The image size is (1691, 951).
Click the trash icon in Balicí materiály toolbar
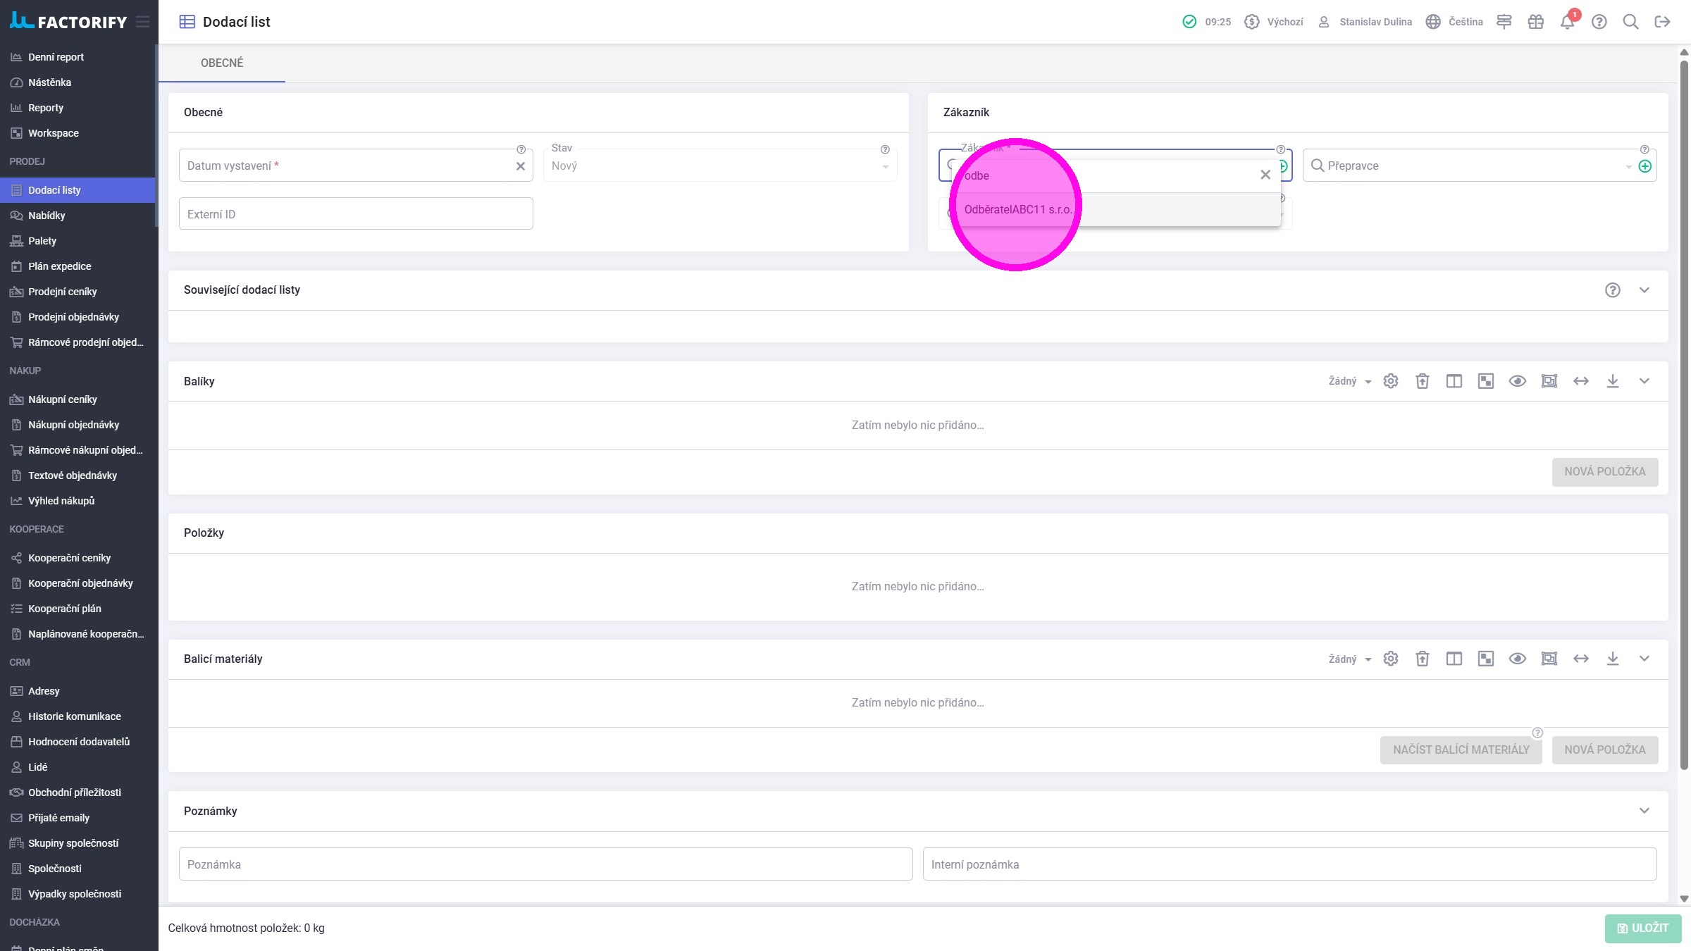1422,659
